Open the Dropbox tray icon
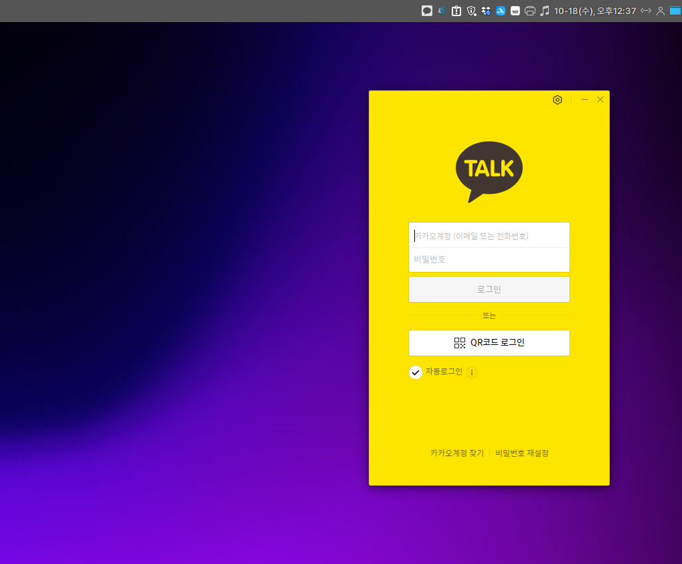 pyautogui.click(x=487, y=11)
